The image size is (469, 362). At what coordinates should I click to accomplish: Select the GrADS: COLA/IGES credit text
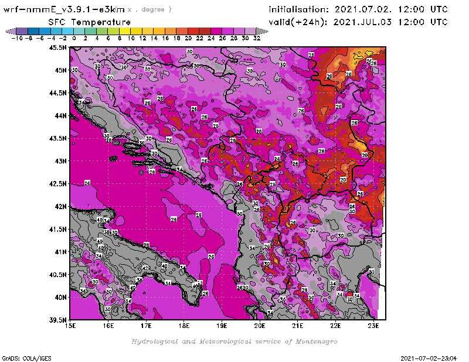[x=26, y=358]
